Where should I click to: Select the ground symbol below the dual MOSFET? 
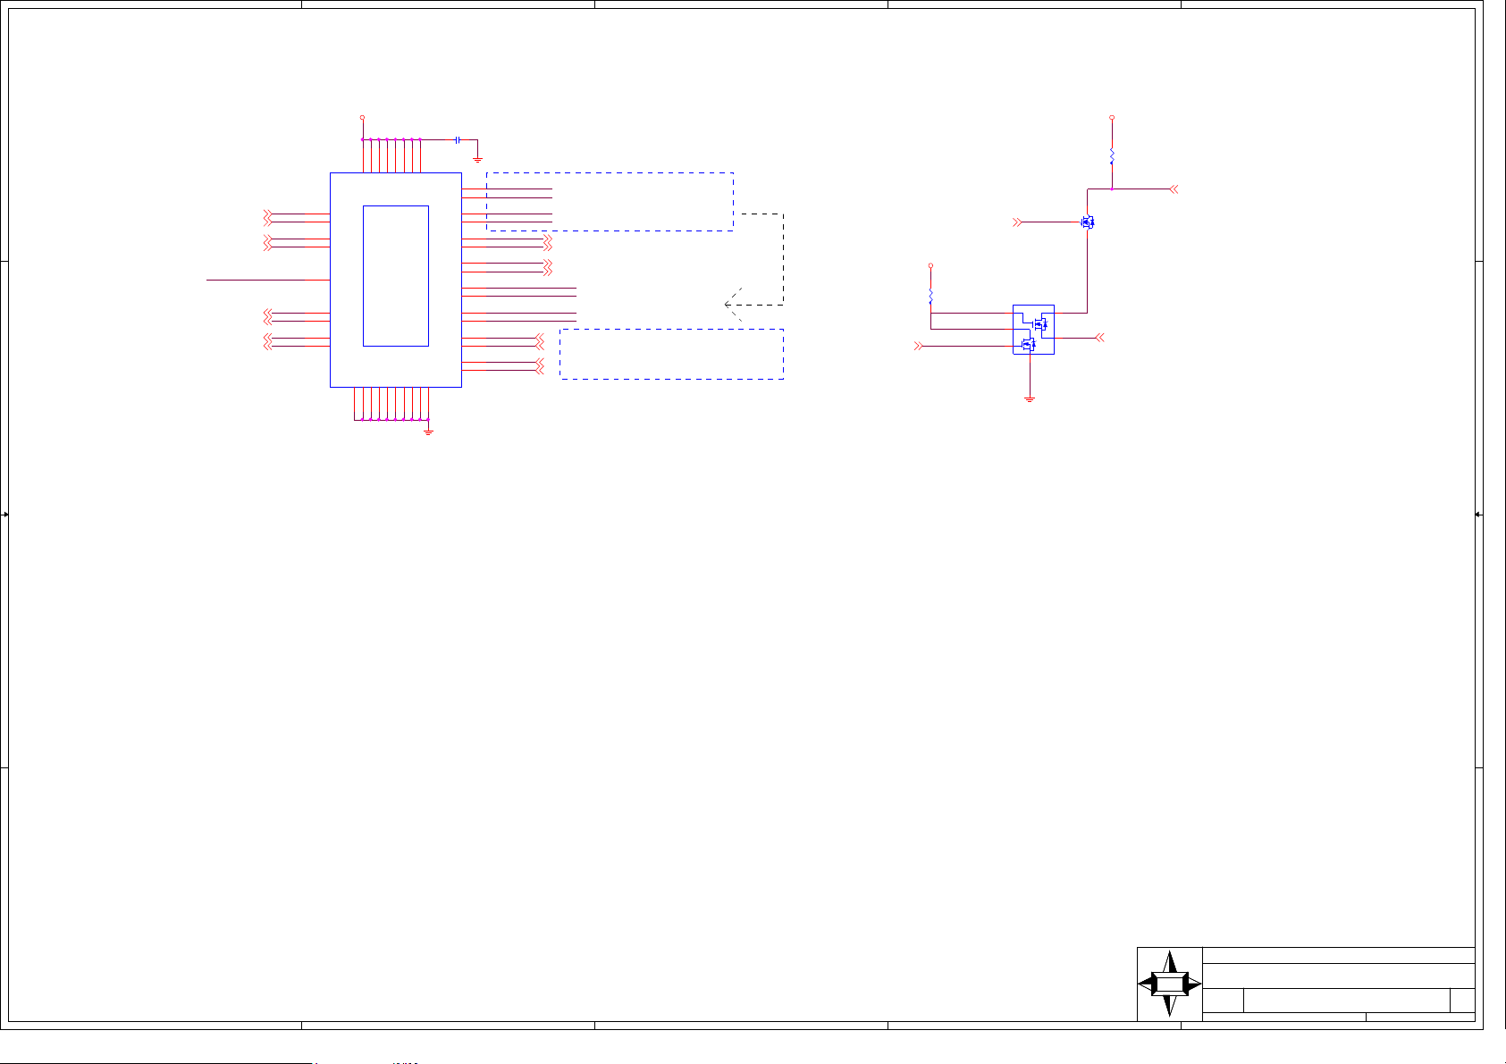coord(1030,398)
